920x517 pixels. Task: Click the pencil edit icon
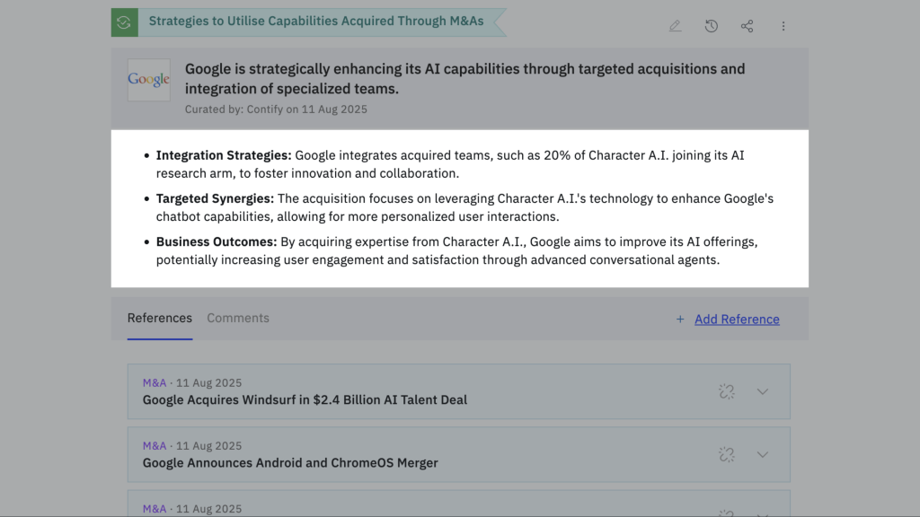pos(675,26)
